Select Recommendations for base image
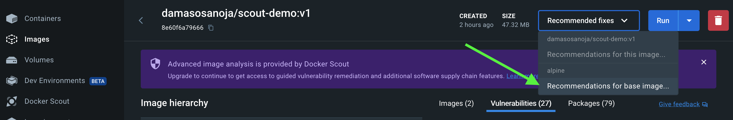The image size is (733, 120). point(608,86)
